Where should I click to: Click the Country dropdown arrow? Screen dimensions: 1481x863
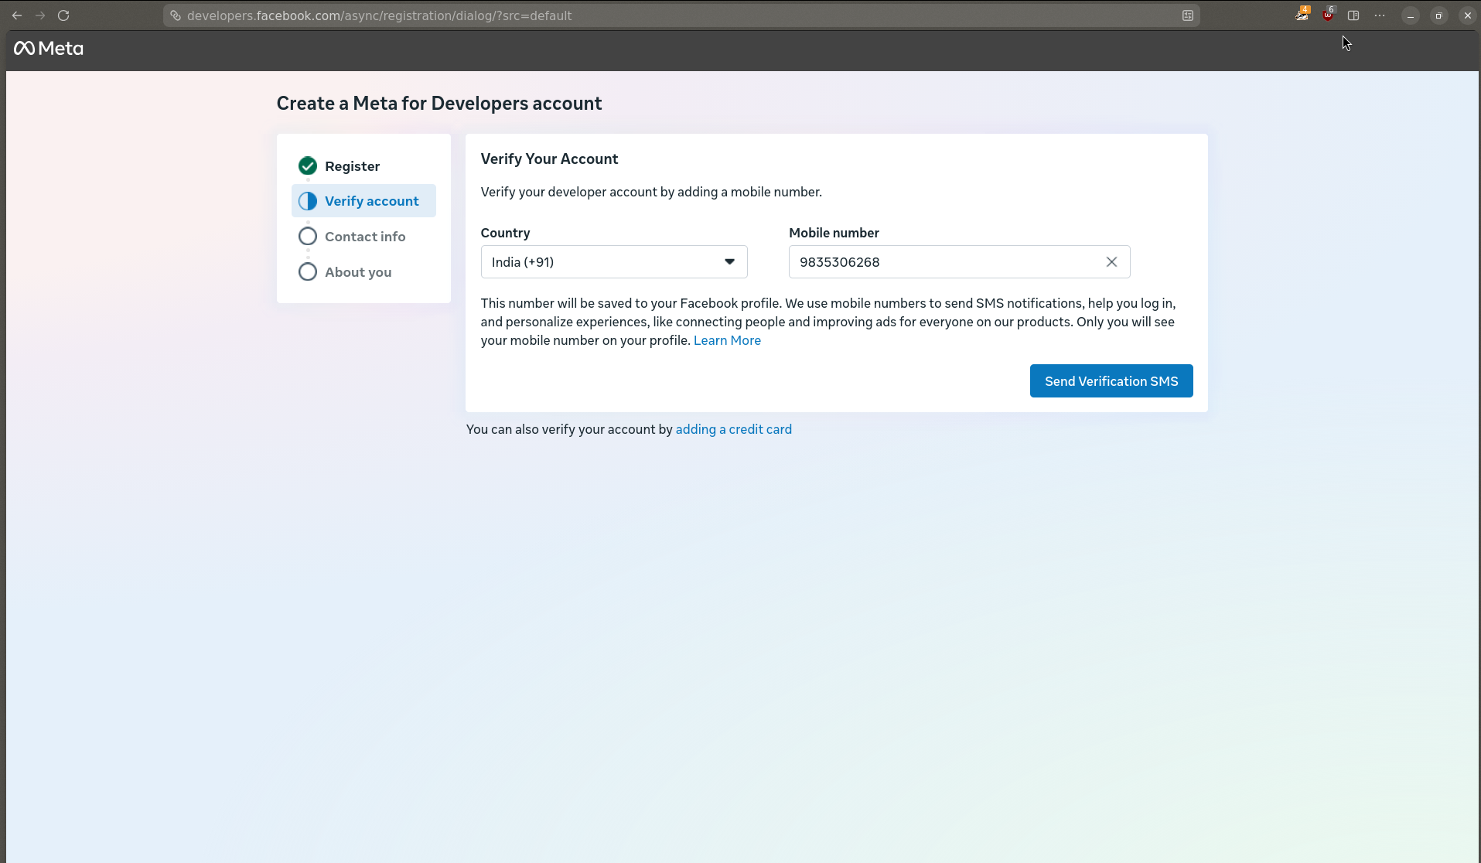[x=729, y=261]
